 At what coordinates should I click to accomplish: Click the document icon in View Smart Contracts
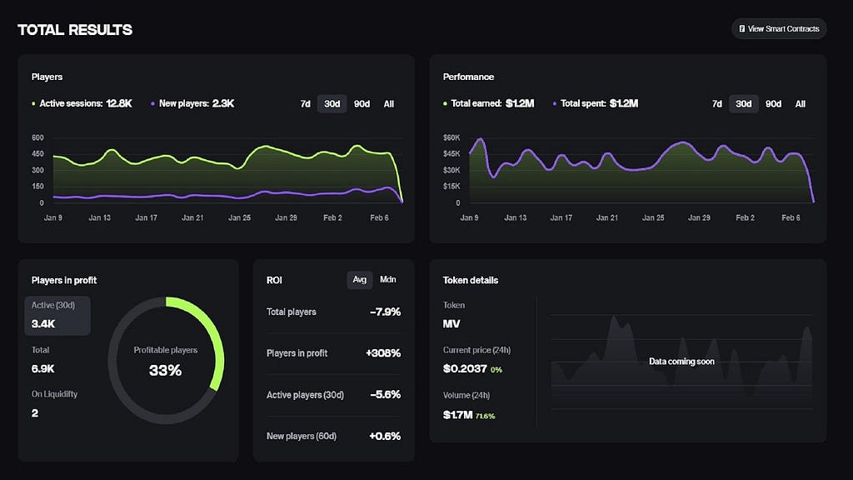click(741, 29)
